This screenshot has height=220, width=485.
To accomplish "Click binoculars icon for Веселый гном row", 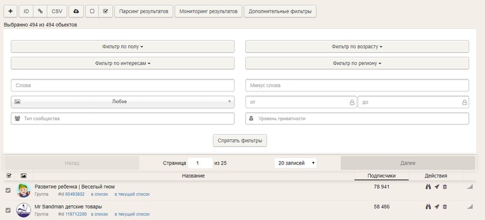I will point(429,186).
